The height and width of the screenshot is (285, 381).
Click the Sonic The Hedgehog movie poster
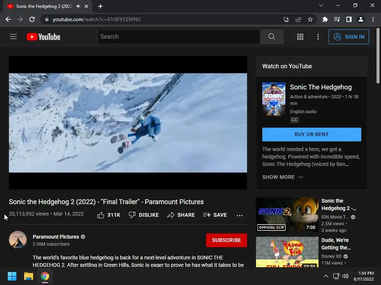point(273,99)
